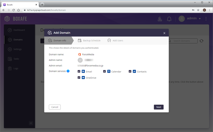Click the Office icon beside ForceMedia
The height and width of the screenshot is (132, 213).
point(79,54)
